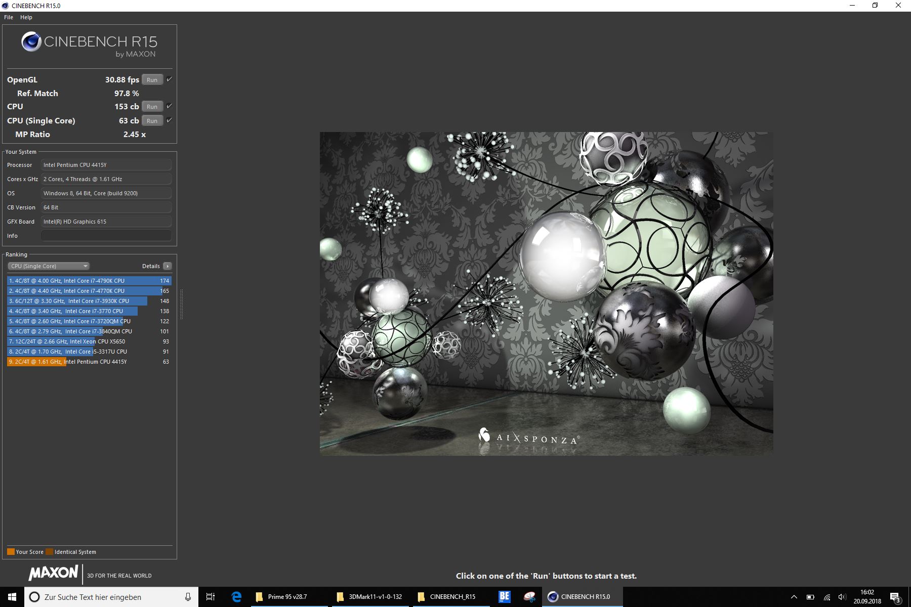Toggle the CPU test checkbox
The width and height of the screenshot is (911, 607).
170,106
